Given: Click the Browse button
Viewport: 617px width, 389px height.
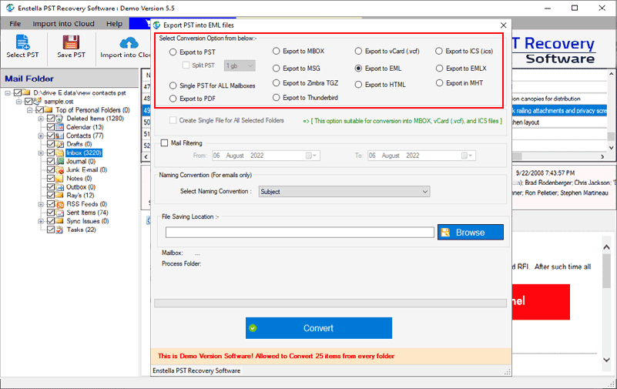Looking at the screenshot, I should pyautogui.click(x=470, y=232).
